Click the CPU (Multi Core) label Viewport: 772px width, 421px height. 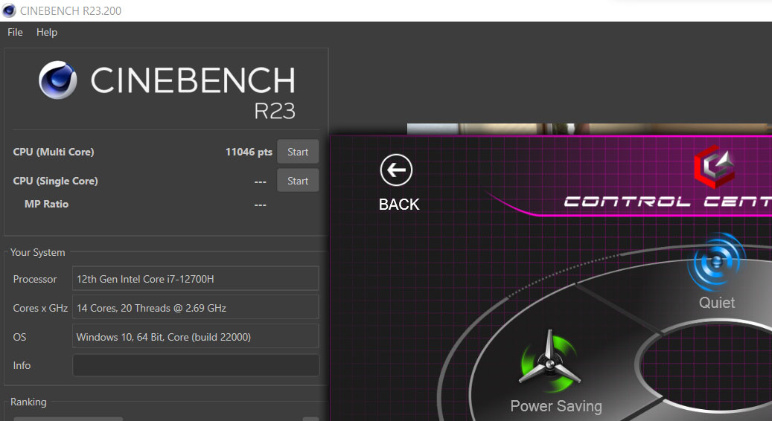tap(53, 152)
